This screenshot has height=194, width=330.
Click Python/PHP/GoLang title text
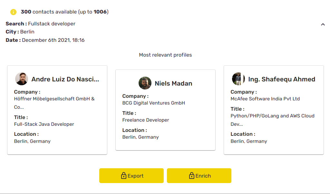(272, 116)
